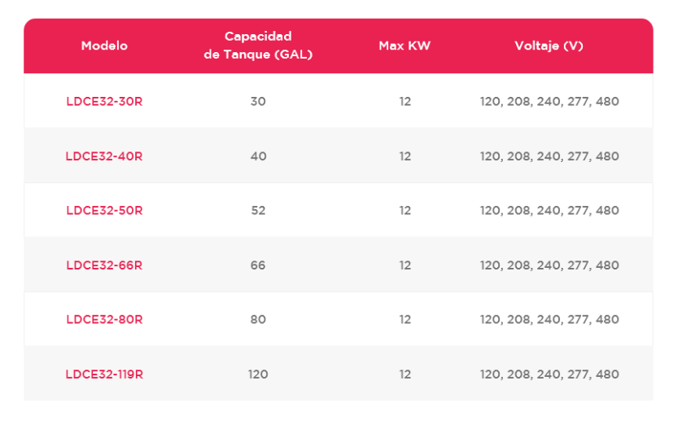The image size is (682, 425).
Task: Open the LDCE32-40R model link
Action: 104,156
